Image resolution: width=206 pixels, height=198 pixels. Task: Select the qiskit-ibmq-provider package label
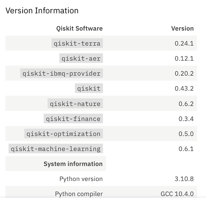coord(62,74)
